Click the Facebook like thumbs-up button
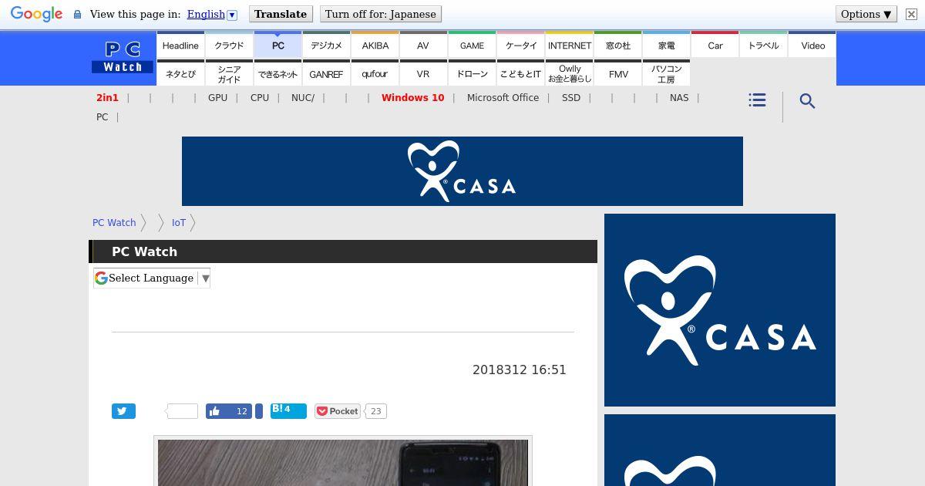 (x=229, y=411)
